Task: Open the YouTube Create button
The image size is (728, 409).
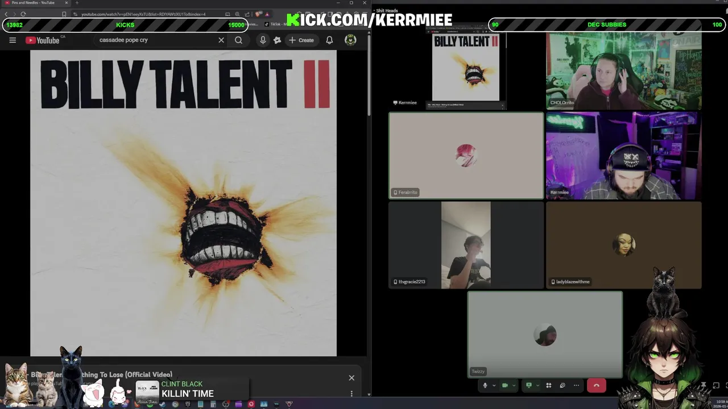Action: point(301,40)
